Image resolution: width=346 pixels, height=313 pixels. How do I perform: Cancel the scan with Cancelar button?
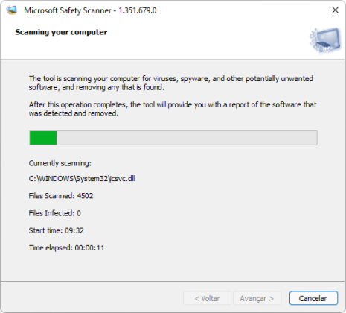[313, 298]
